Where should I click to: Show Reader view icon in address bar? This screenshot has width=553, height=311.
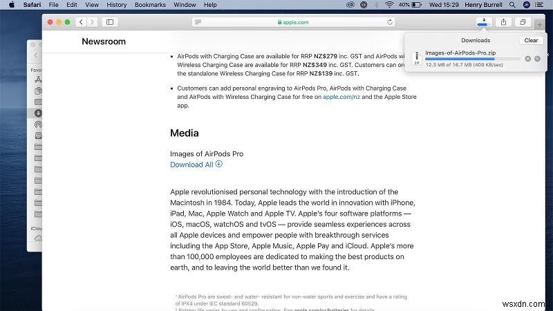198,22
